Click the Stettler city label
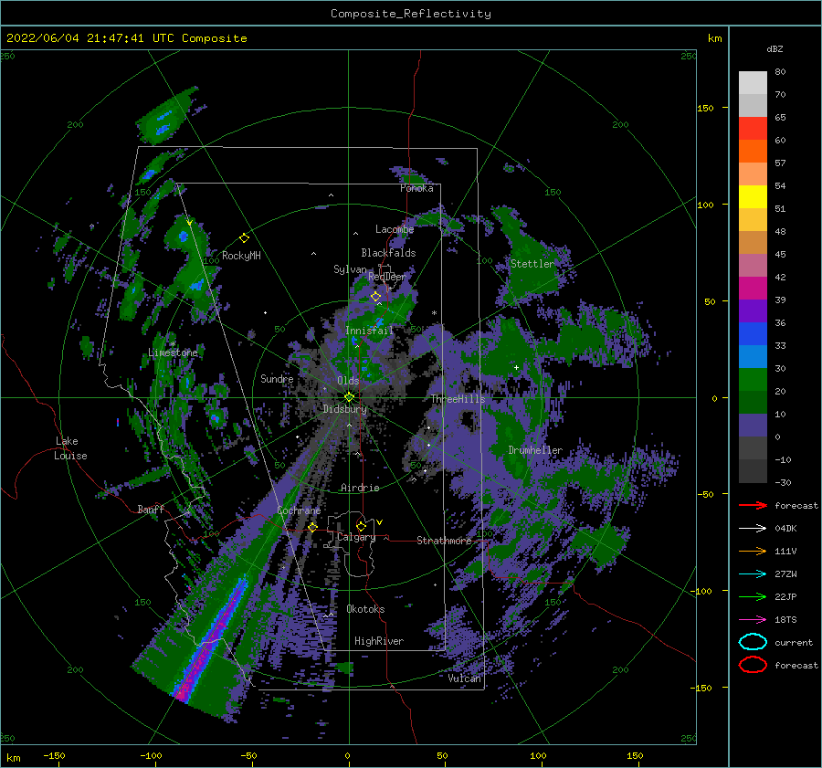The width and height of the screenshot is (822, 768). click(x=532, y=264)
